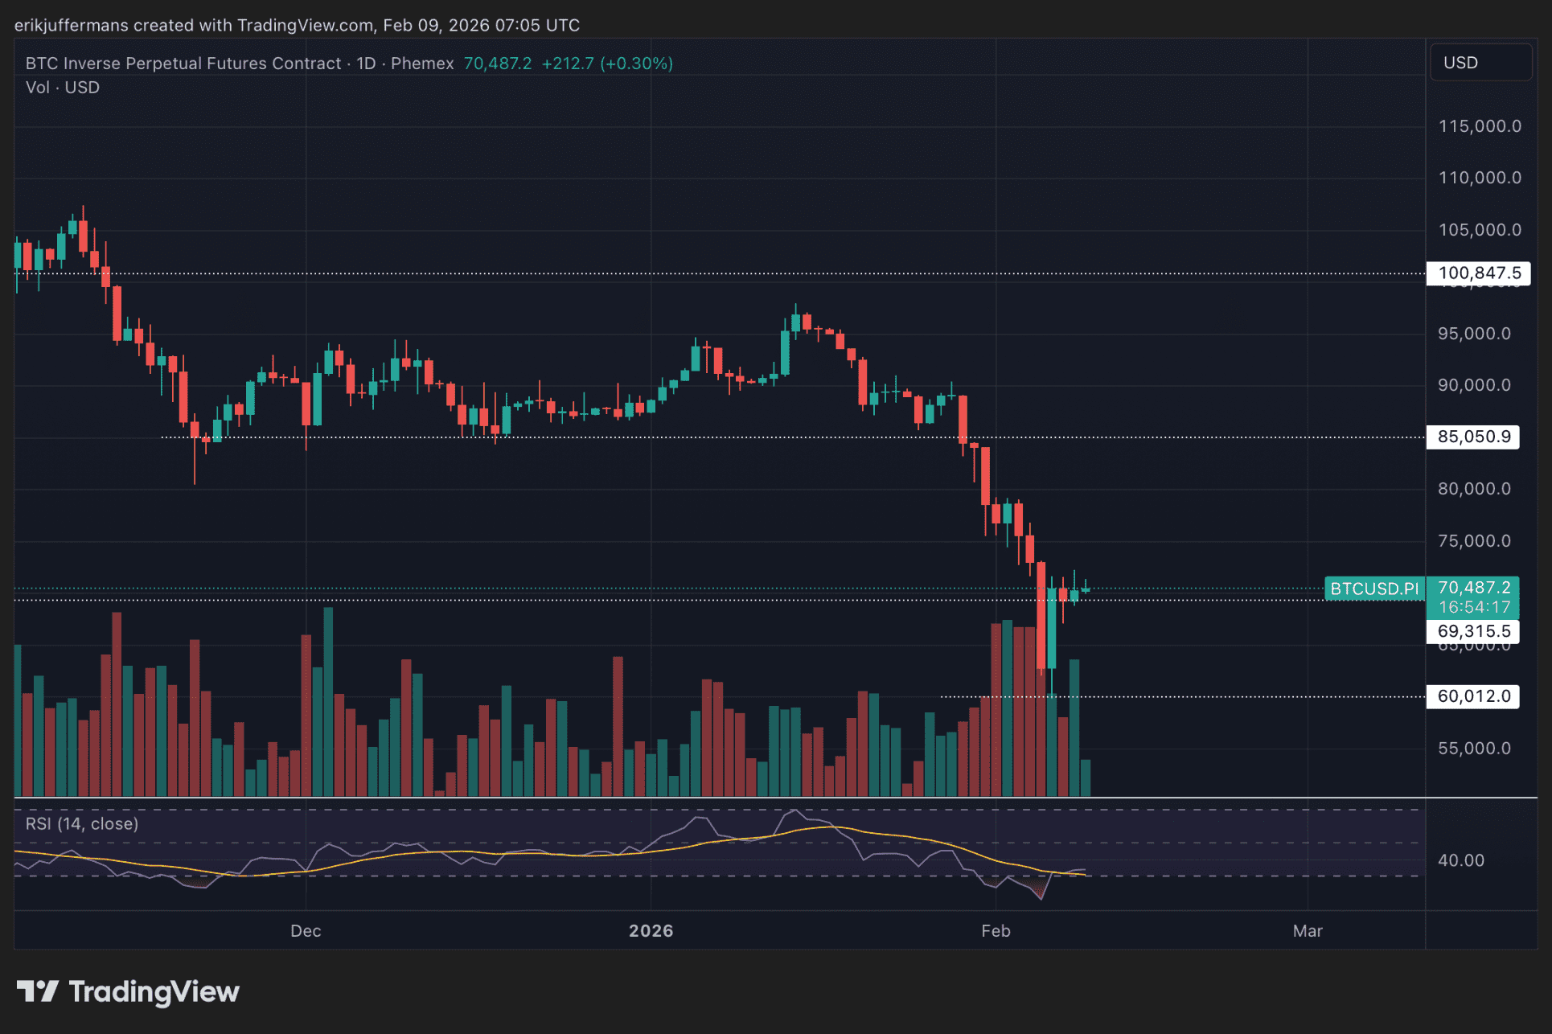This screenshot has height=1034, width=1552.
Task: Click the RSI (14, close) indicator title
Action: (82, 823)
